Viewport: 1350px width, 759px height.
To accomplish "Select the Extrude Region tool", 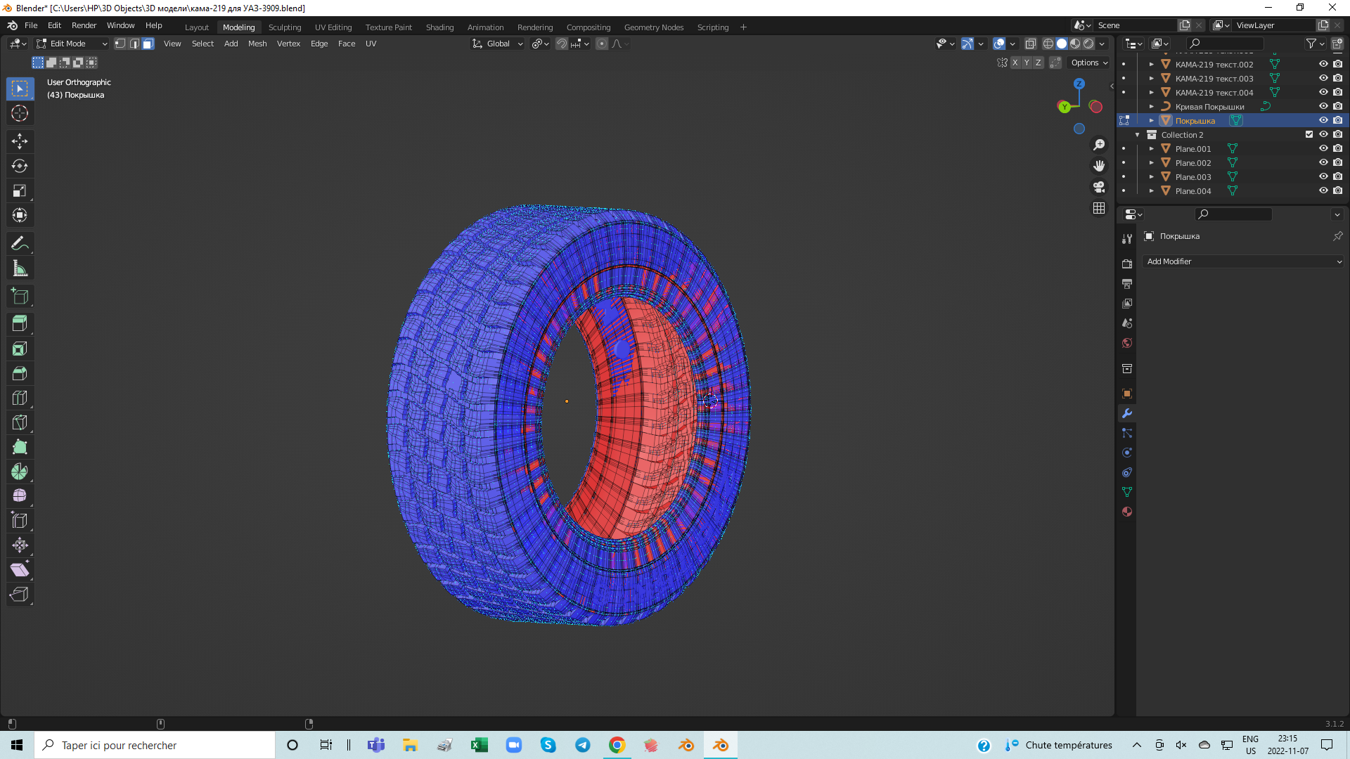I will 20,324.
